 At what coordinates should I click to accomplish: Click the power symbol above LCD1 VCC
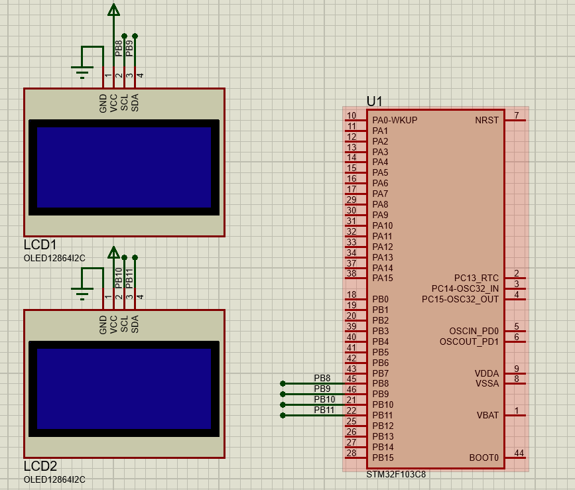pyautogui.click(x=113, y=12)
